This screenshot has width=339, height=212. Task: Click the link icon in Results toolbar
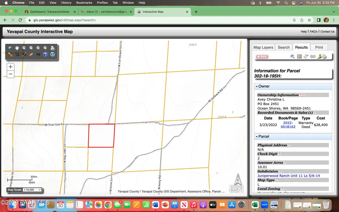313,57
